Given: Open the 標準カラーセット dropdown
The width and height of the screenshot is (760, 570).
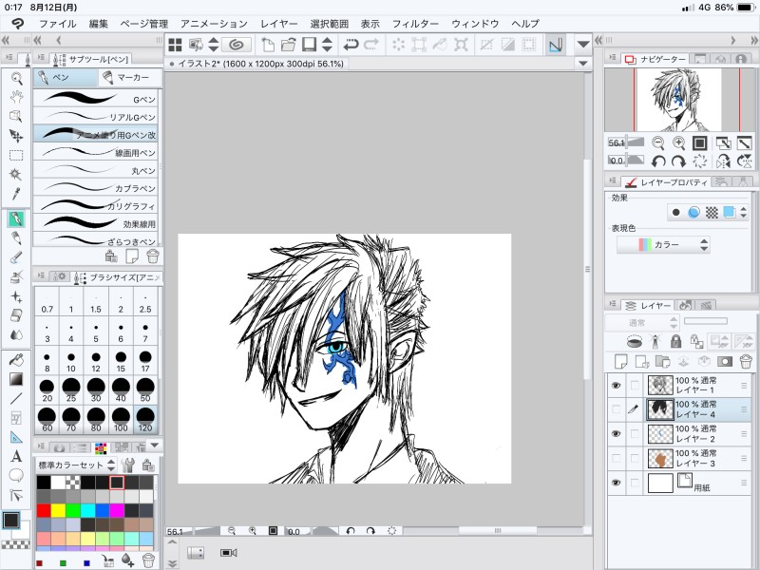Looking at the screenshot, I should pos(76,465).
